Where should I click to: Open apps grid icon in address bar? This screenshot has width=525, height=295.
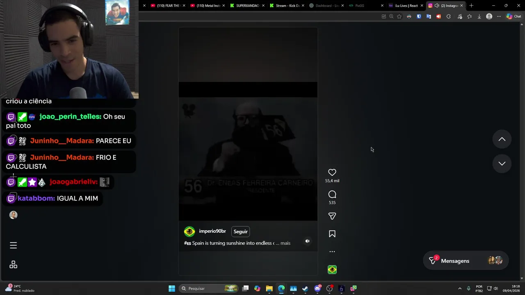384,16
